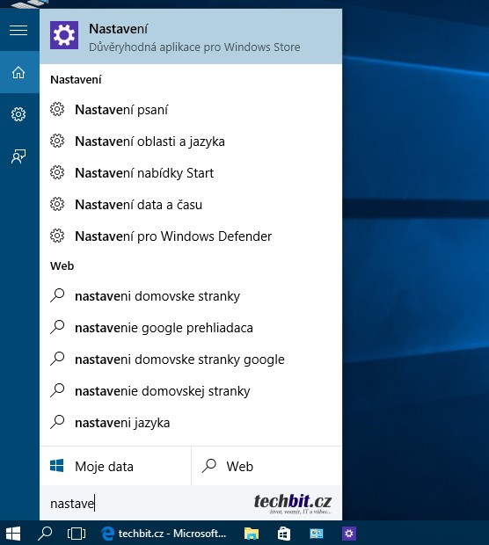Search web for nastavenie domovskej stranky
489x545 pixels.
(x=191, y=391)
